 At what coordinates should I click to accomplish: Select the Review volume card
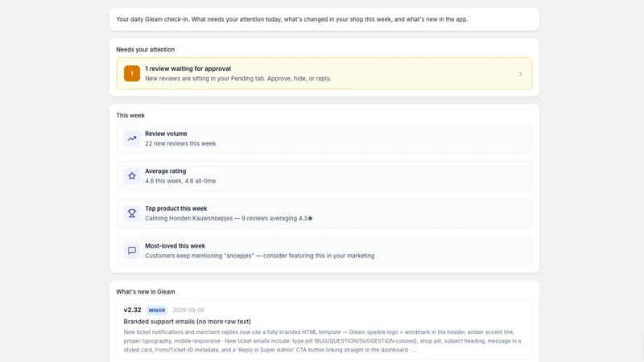click(324, 138)
